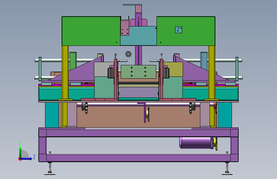Pick the yellow sprocket on the motor end
The height and width of the screenshot is (179, 277).
[x=216, y=143]
